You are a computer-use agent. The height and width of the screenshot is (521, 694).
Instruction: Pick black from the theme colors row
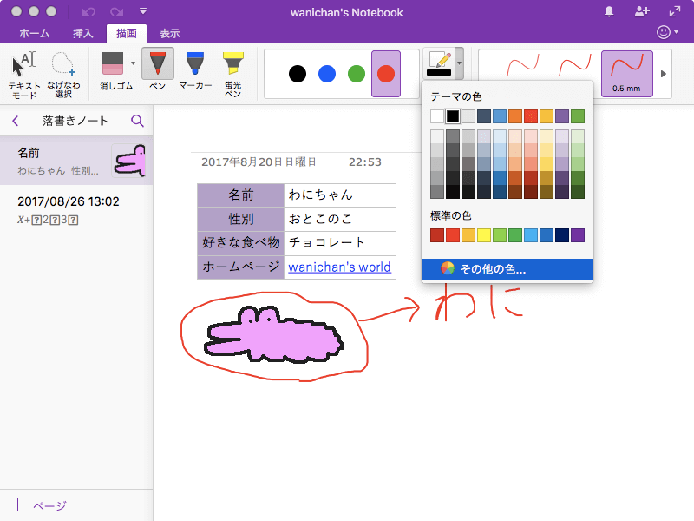click(452, 116)
